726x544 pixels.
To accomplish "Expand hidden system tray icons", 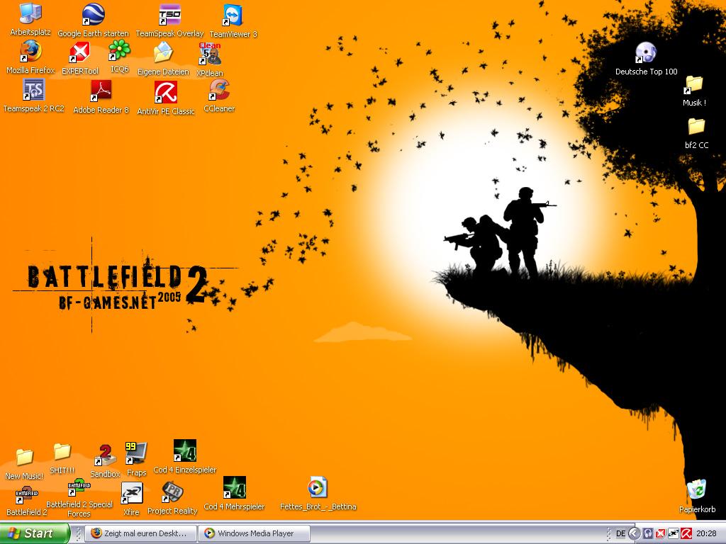I will click(x=634, y=534).
